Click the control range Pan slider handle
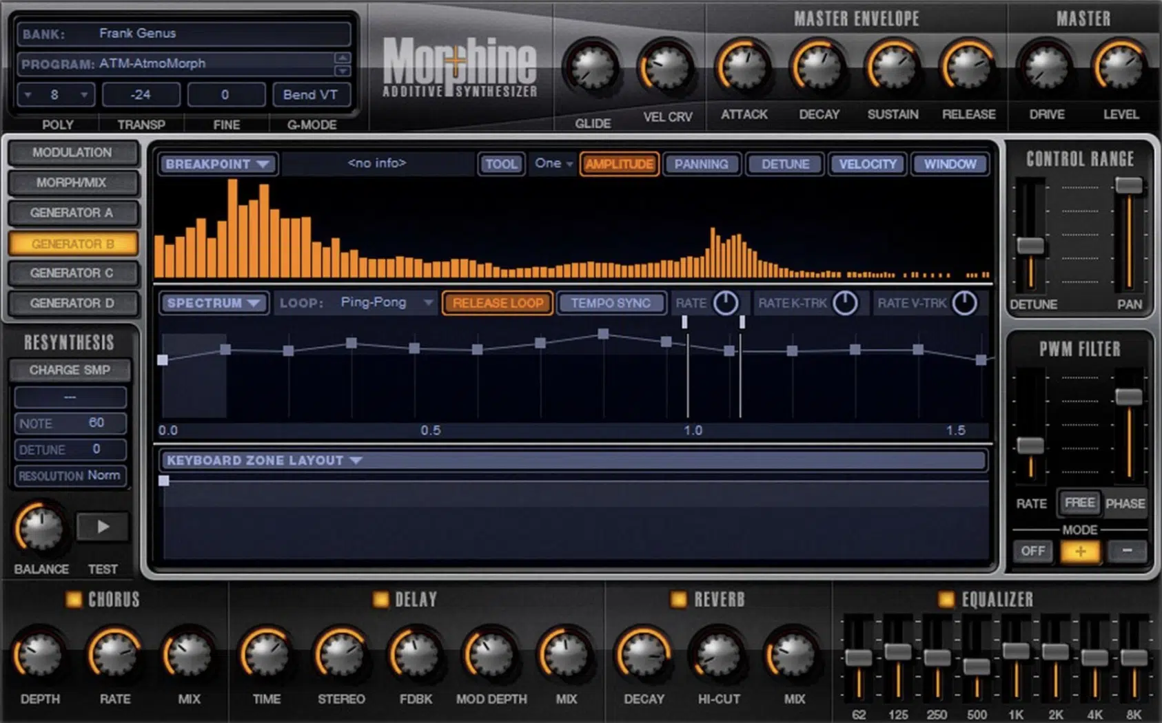 pos(1129,185)
